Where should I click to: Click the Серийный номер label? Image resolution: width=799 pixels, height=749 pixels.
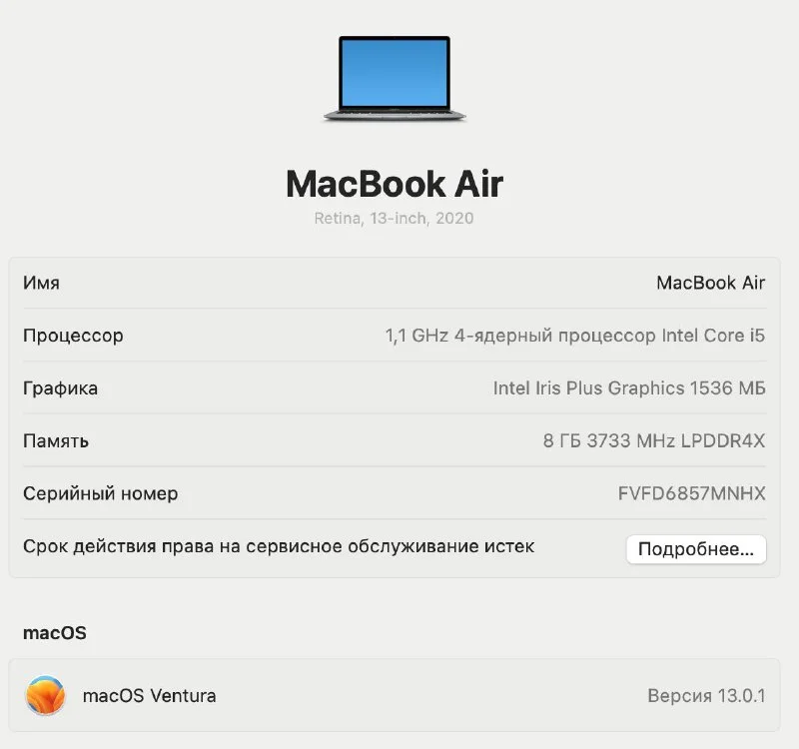tap(101, 493)
